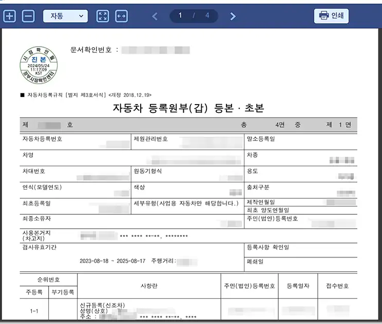Click the 색상 field label
This screenshot has height=324, width=382.
[x=139, y=187]
